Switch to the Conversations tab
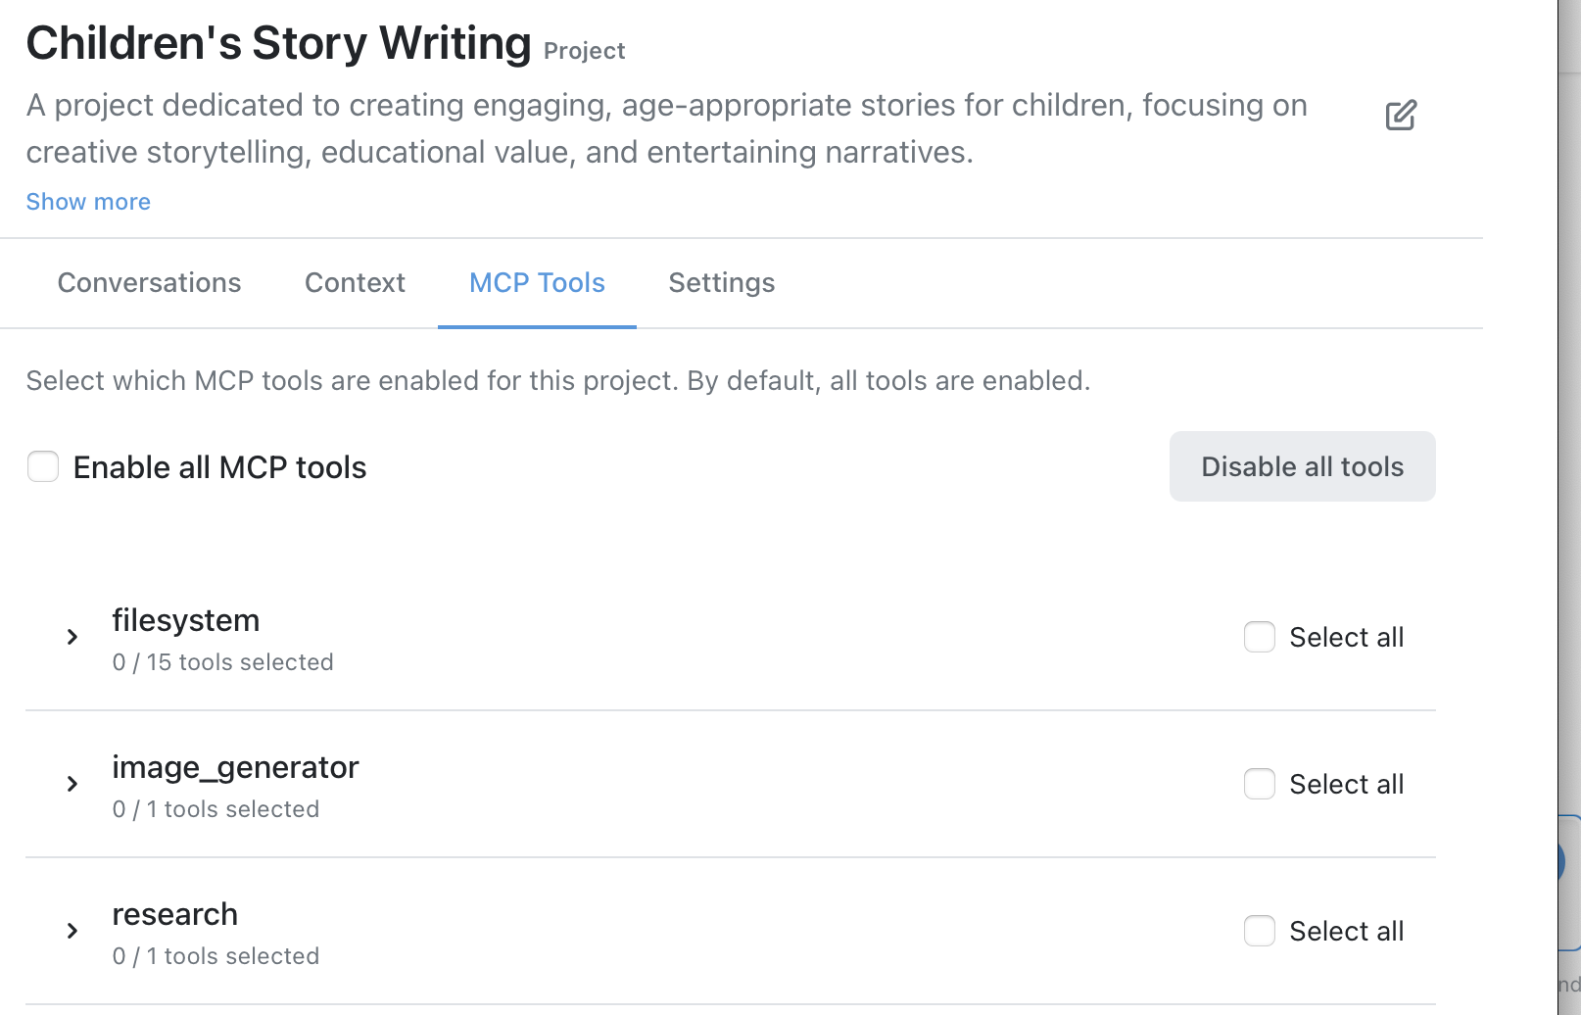This screenshot has width=1581, height=1015. point(149,283)
